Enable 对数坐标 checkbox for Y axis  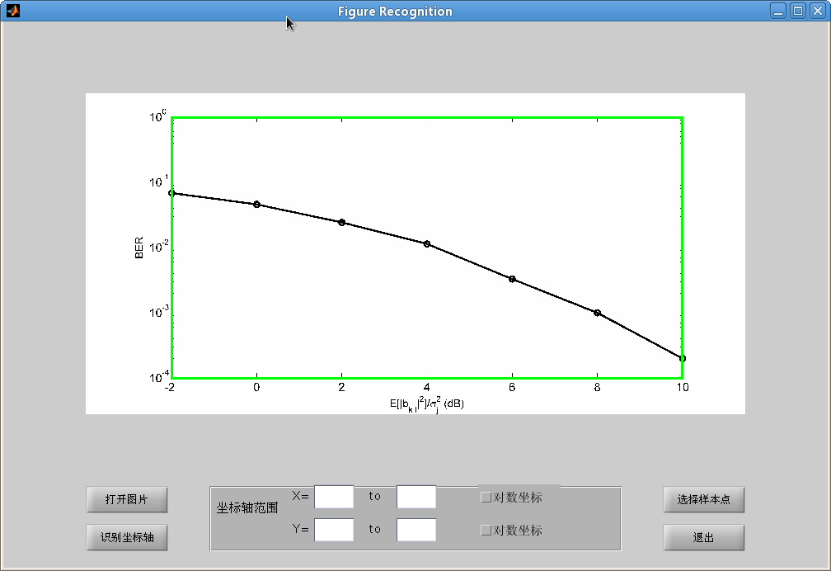486,530
